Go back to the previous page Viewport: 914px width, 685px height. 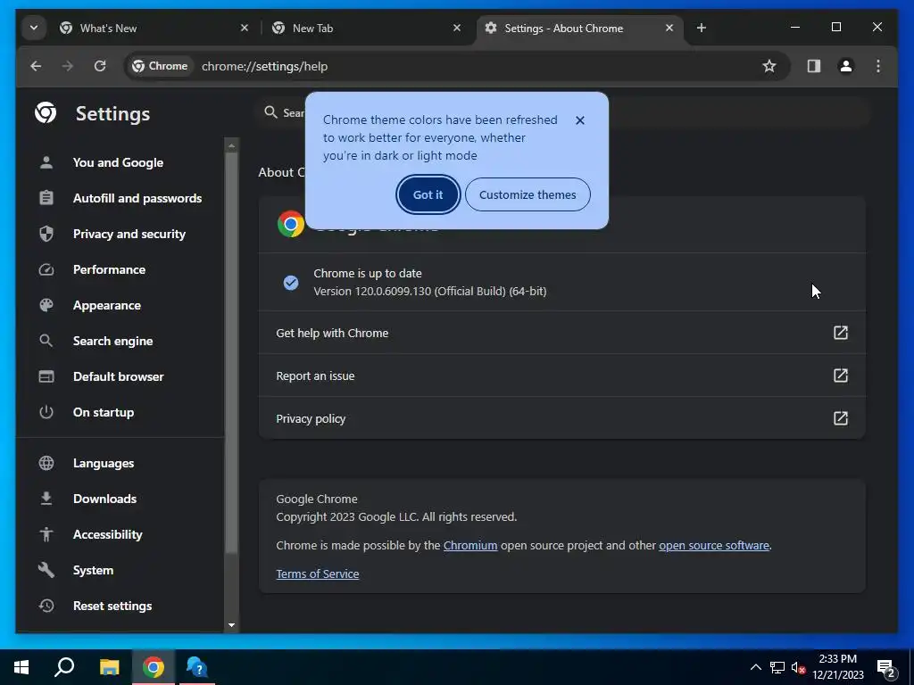click(x=36, y=66)
